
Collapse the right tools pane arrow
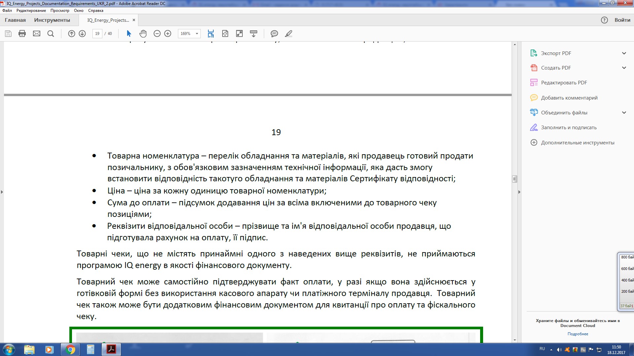click(519, 192)
